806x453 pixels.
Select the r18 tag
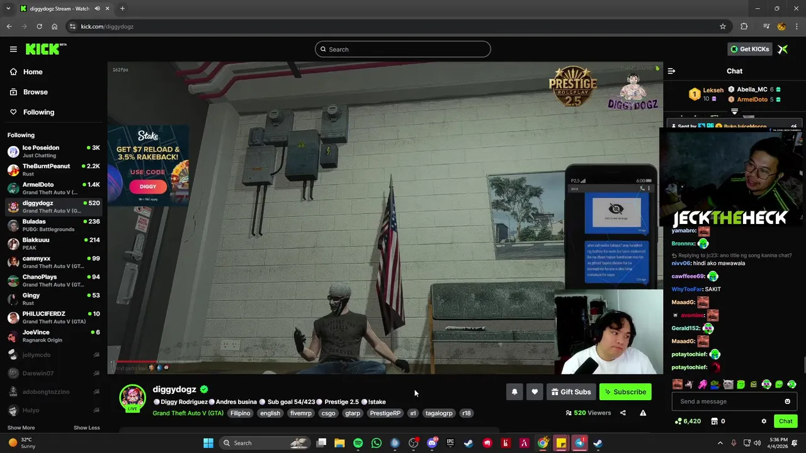[466, 413]
